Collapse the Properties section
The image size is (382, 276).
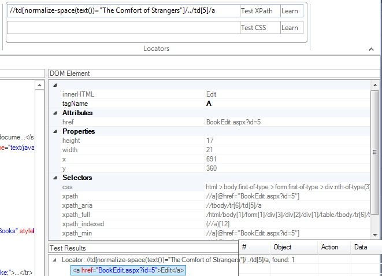click(x=54, y=131)
